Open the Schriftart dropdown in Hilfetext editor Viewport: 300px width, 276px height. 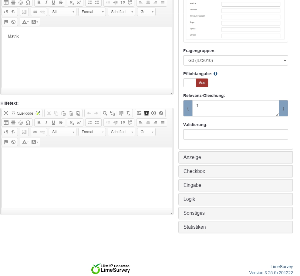pos(121,132)
